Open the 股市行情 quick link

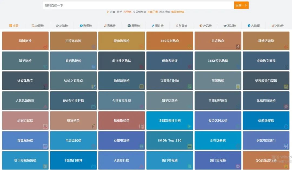[164, 12]
